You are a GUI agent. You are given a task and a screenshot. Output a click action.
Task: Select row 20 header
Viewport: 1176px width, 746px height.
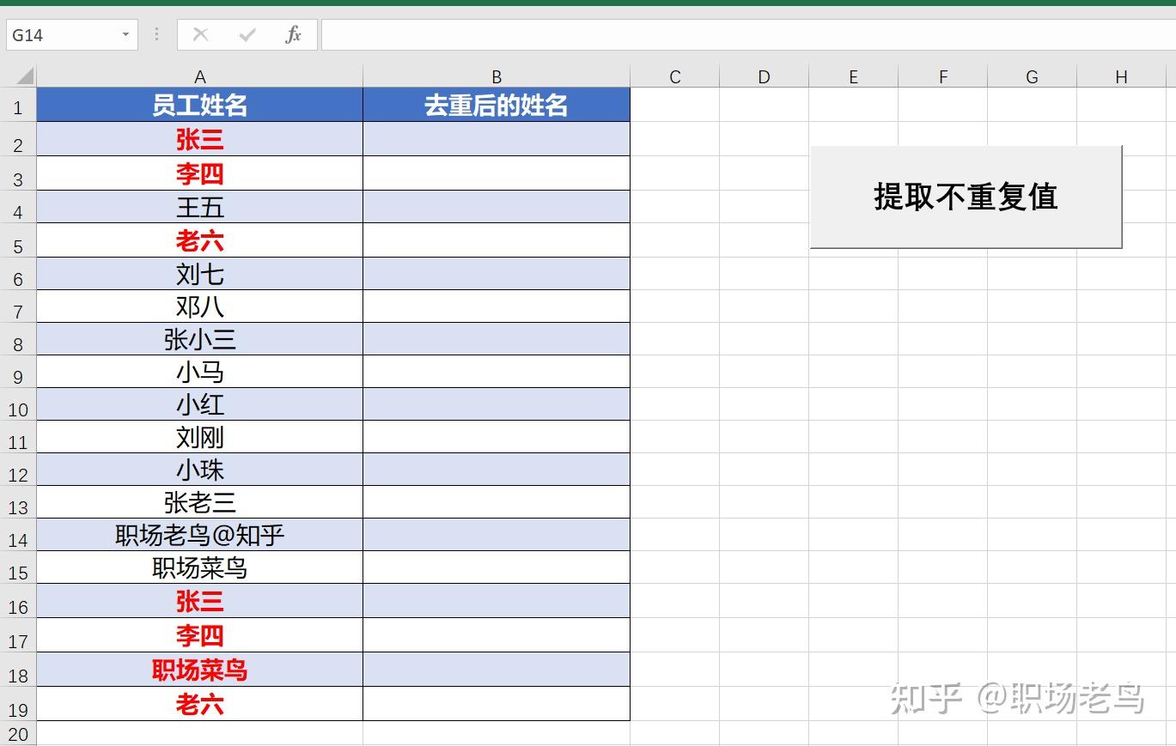[18, 734]
